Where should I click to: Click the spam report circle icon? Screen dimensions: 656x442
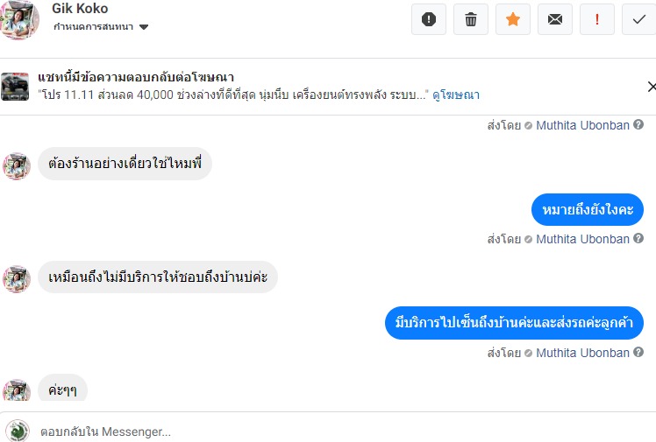pos(429,18)
